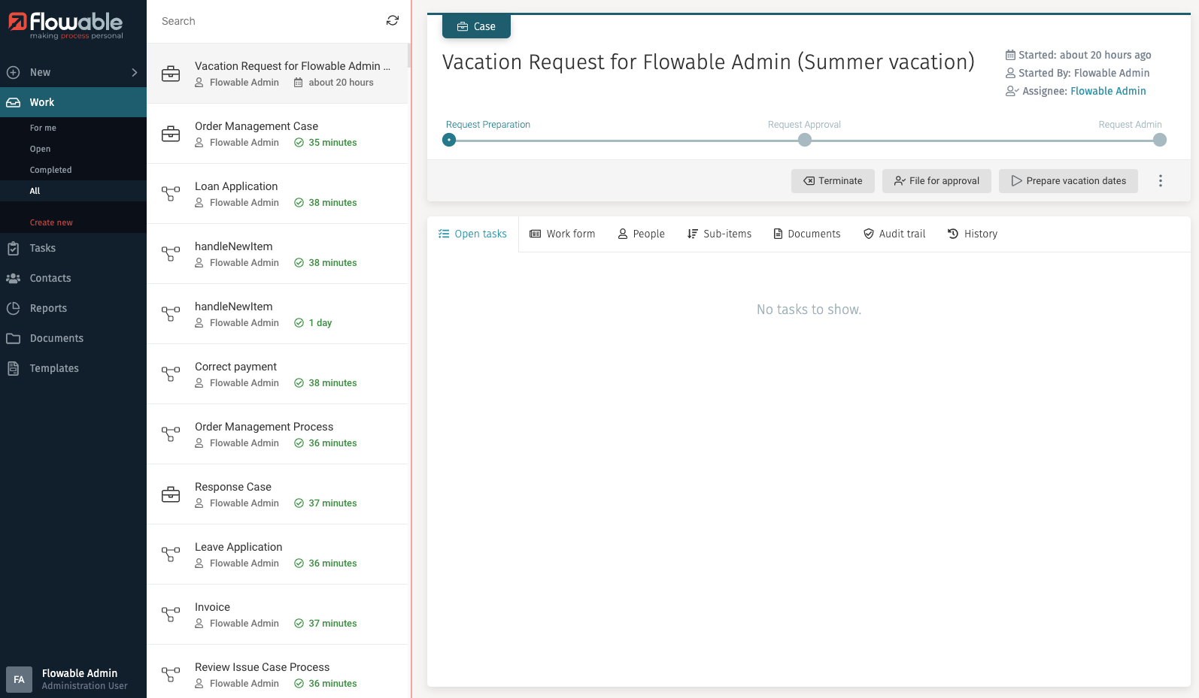Image resolution: width=1199 pixels, height=698 pixels.
Task: Switch to Work form tab
Action: (x=563, y=234)
